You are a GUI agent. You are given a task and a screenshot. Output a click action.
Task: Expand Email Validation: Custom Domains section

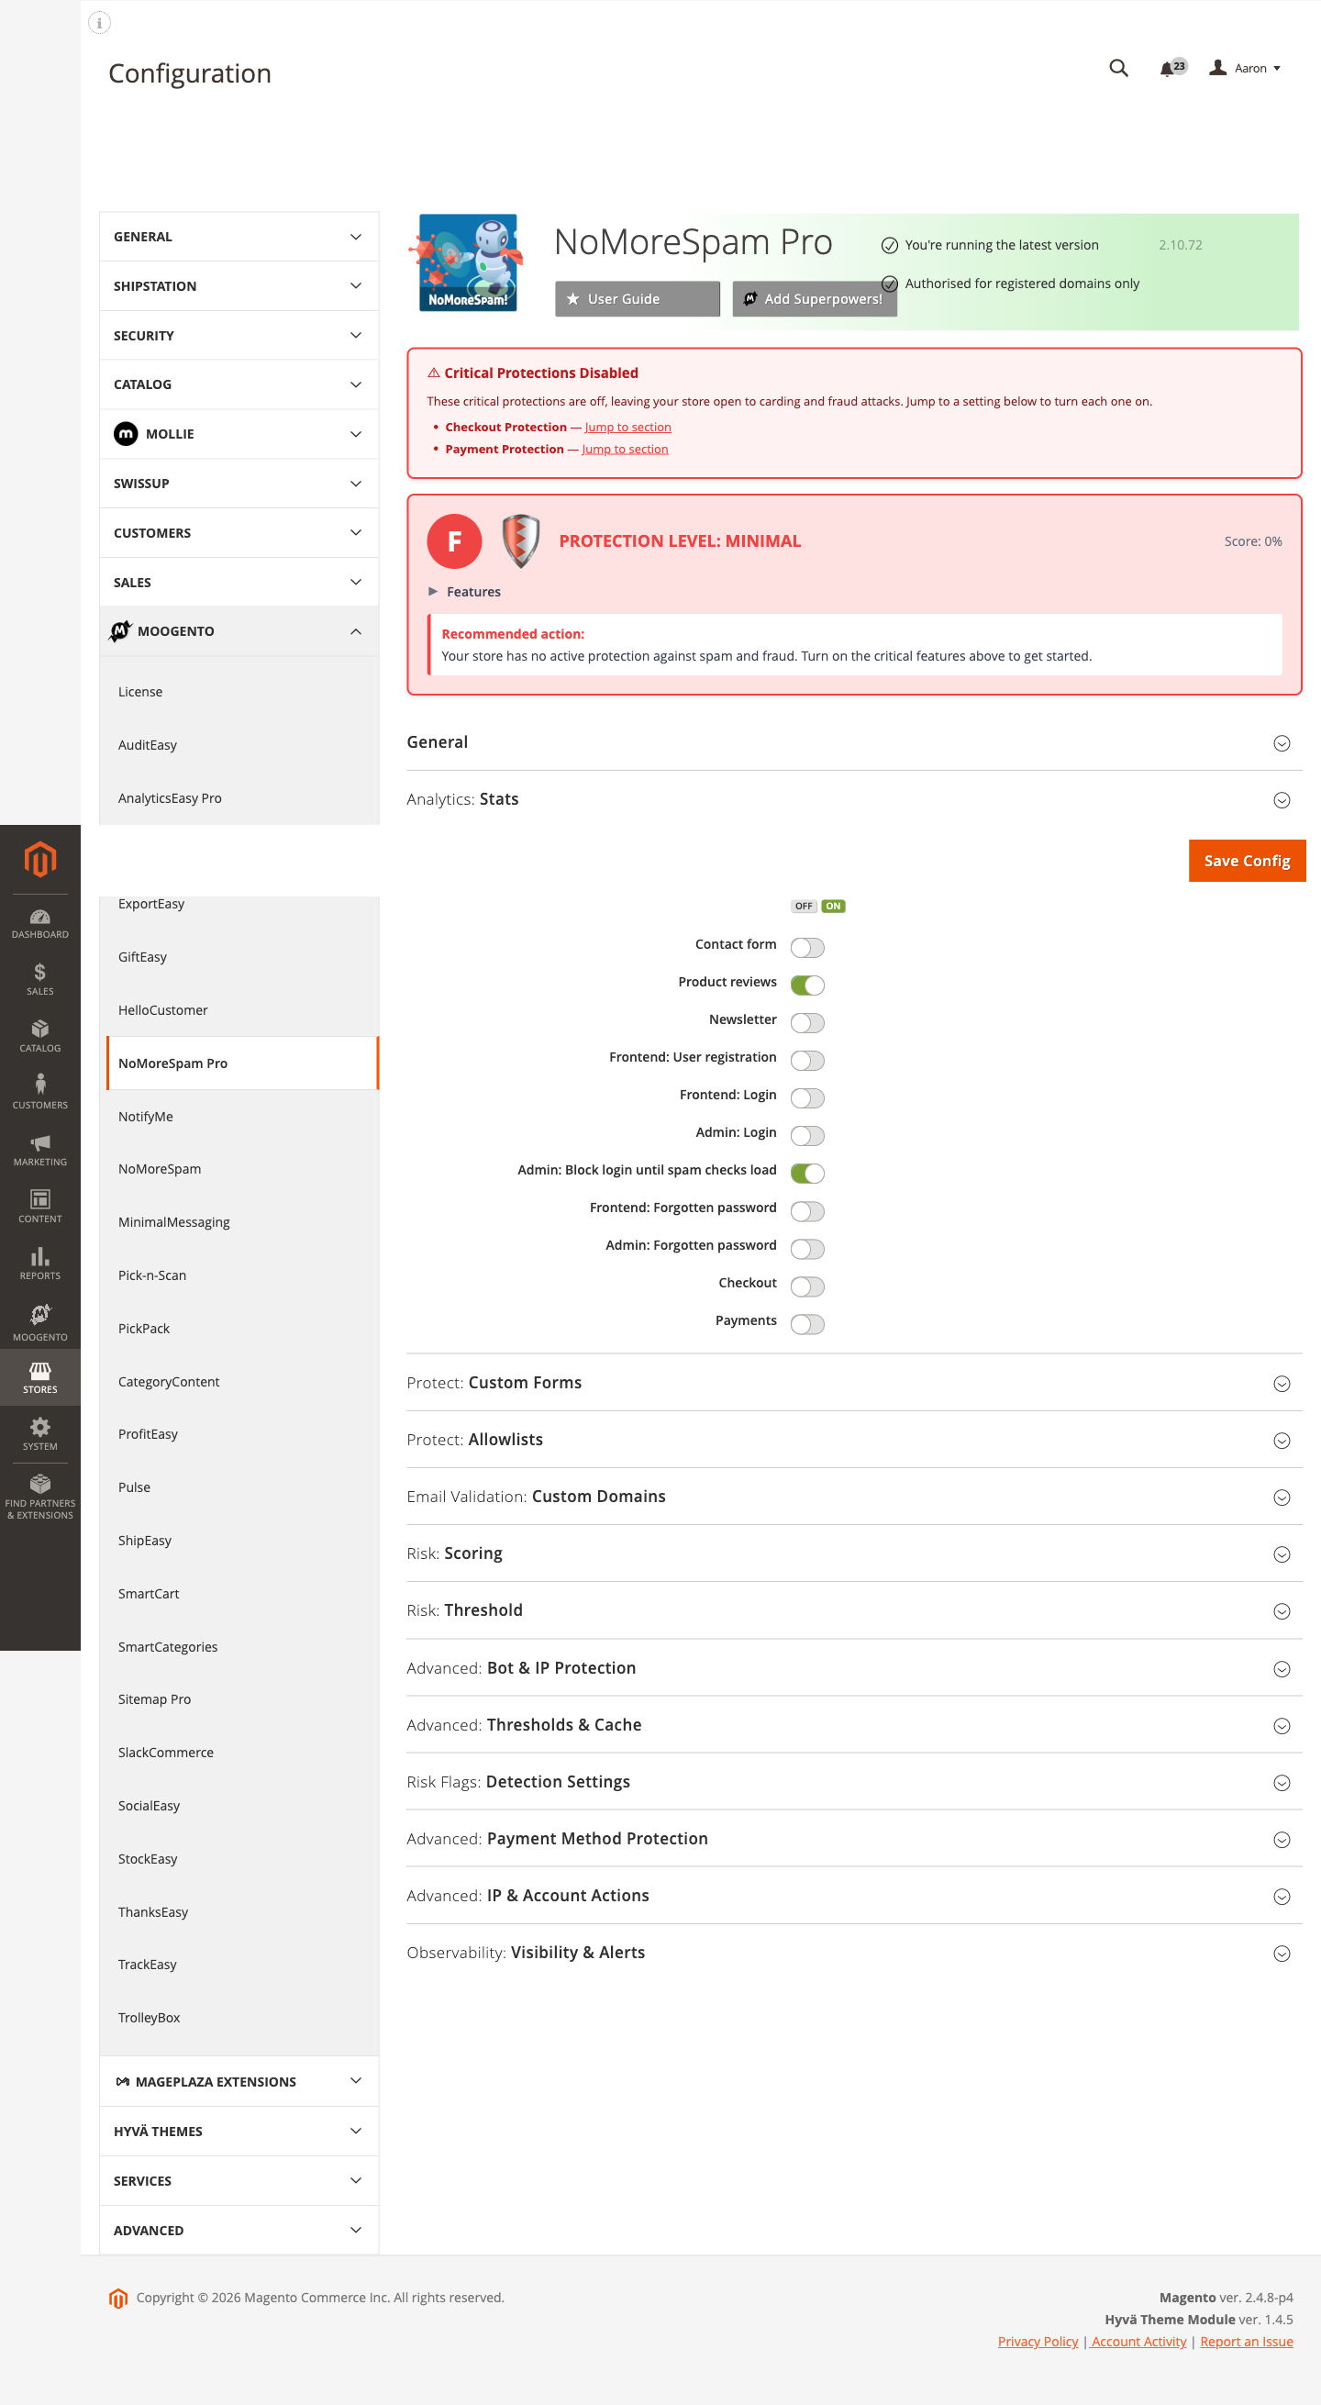point(854,1497)
